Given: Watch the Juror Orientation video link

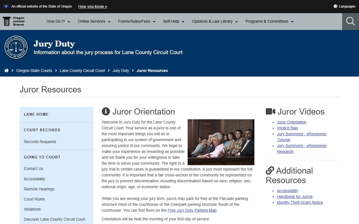Looking at the screenshot, I should click(291, 122).
